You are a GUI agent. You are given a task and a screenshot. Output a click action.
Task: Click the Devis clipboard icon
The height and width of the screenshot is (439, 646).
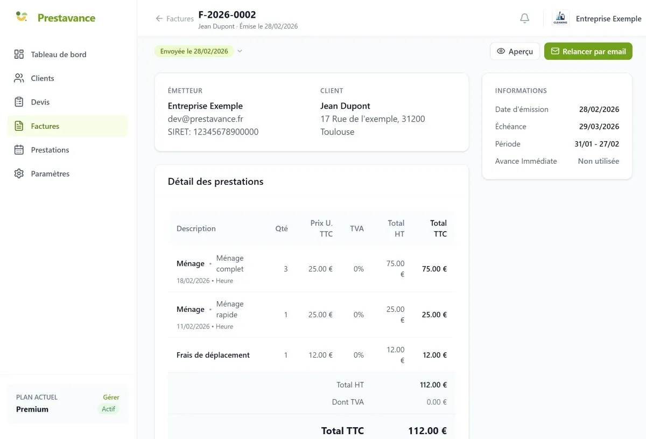19,102
